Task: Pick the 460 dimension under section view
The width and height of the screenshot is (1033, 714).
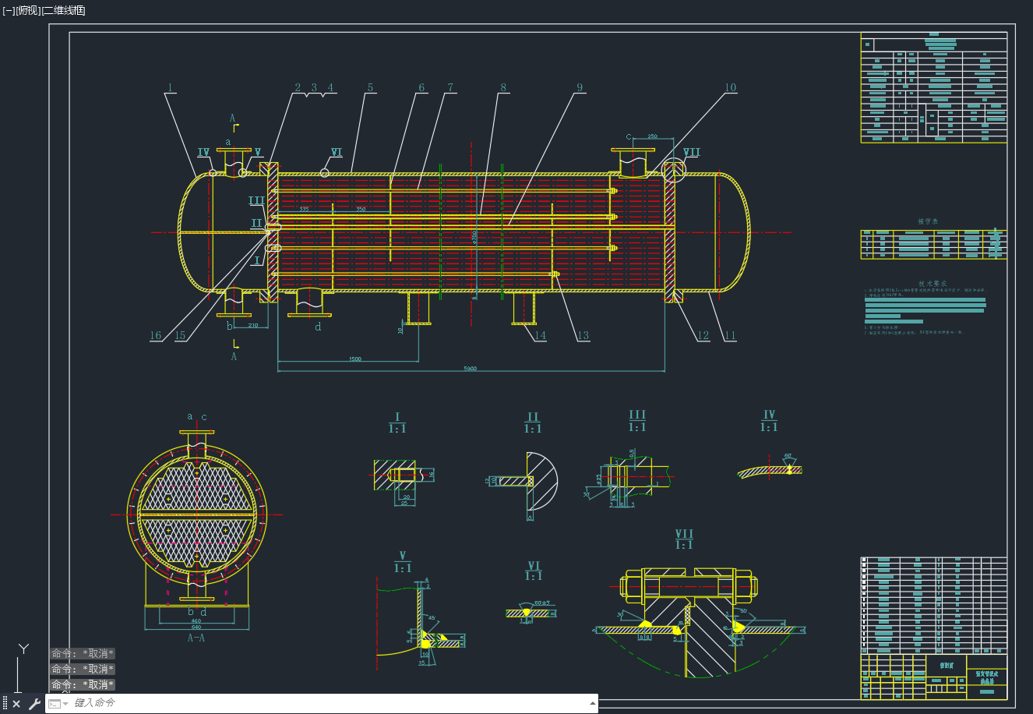Action: click(196, 620)
